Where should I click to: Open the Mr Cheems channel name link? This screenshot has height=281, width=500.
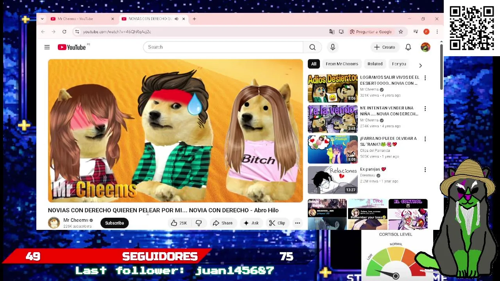[x=76, y=220]
